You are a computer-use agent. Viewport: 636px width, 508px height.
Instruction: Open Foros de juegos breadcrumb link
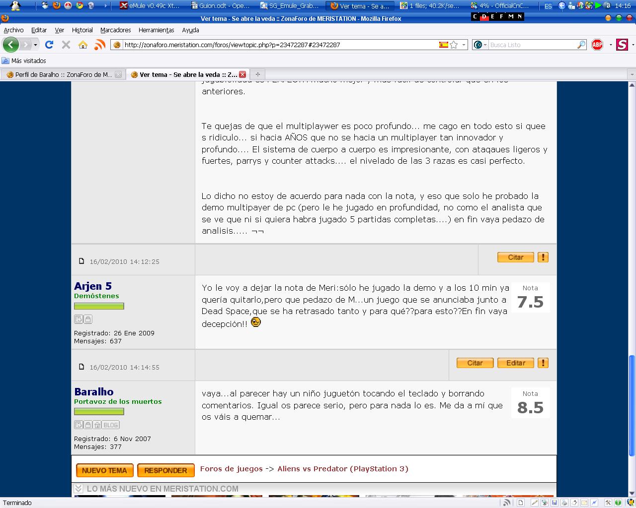pyautogui.click(x=231, y=469)
